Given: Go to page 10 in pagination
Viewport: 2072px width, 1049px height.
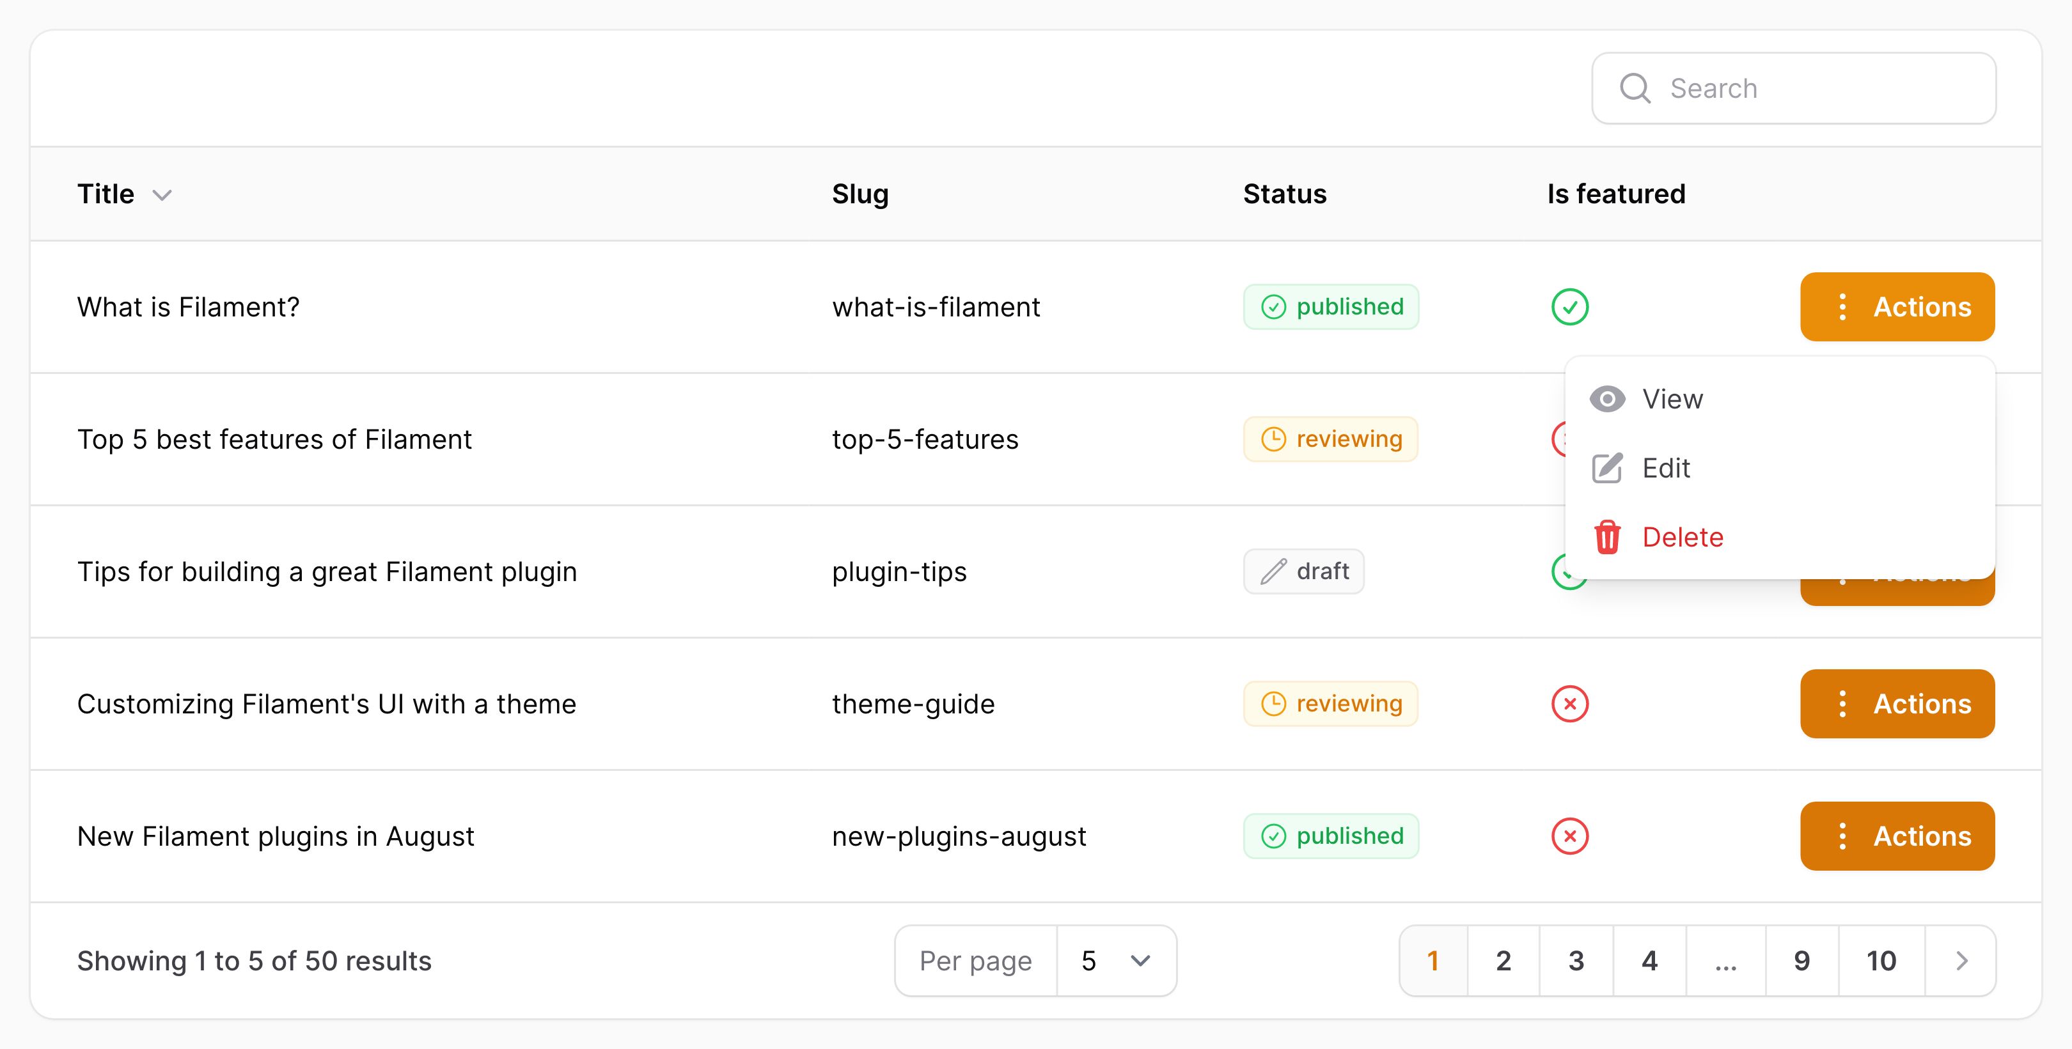Looking at the screenshot, I should (1881, 961).
